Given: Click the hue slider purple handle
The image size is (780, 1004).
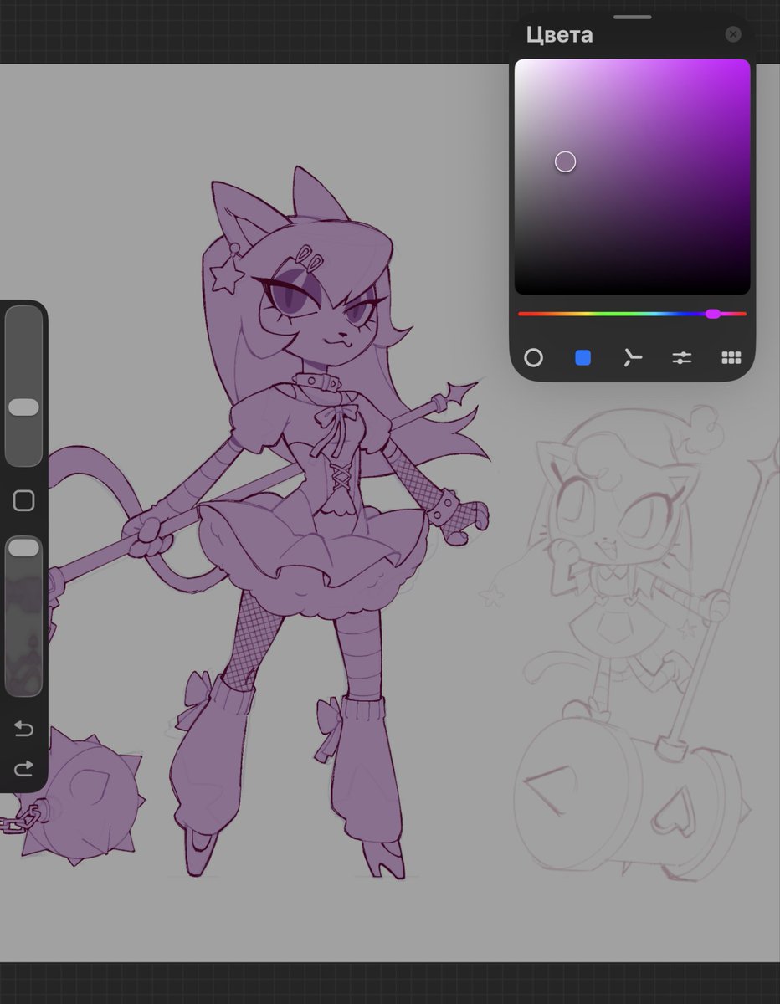Looking at the screenshot, I should tap(712, 314).
